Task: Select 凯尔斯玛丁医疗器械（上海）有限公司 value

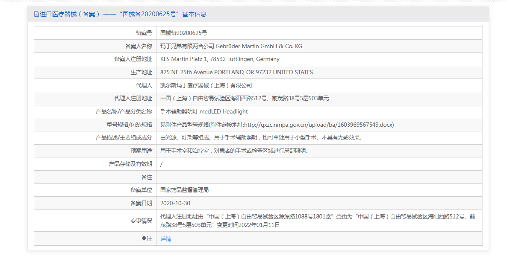Action: 206,85
